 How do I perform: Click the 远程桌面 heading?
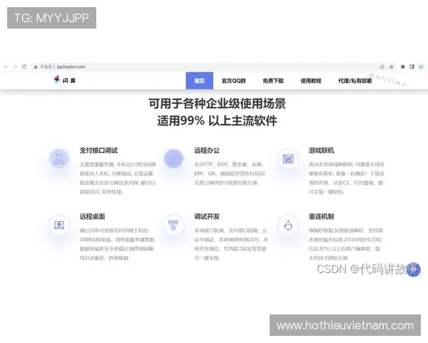click(x=92, y=217)
